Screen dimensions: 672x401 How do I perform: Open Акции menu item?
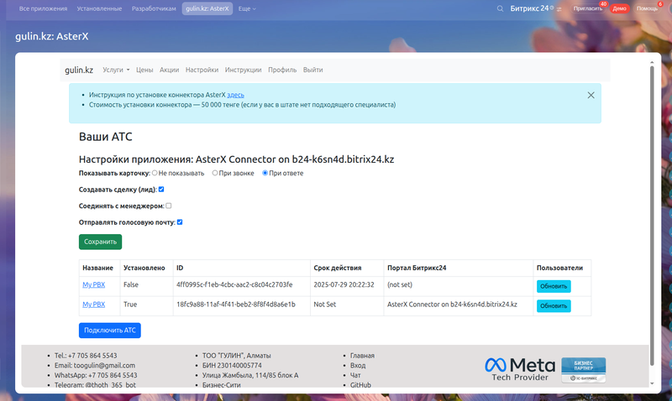pyautogui.click(x=170, y=70)
